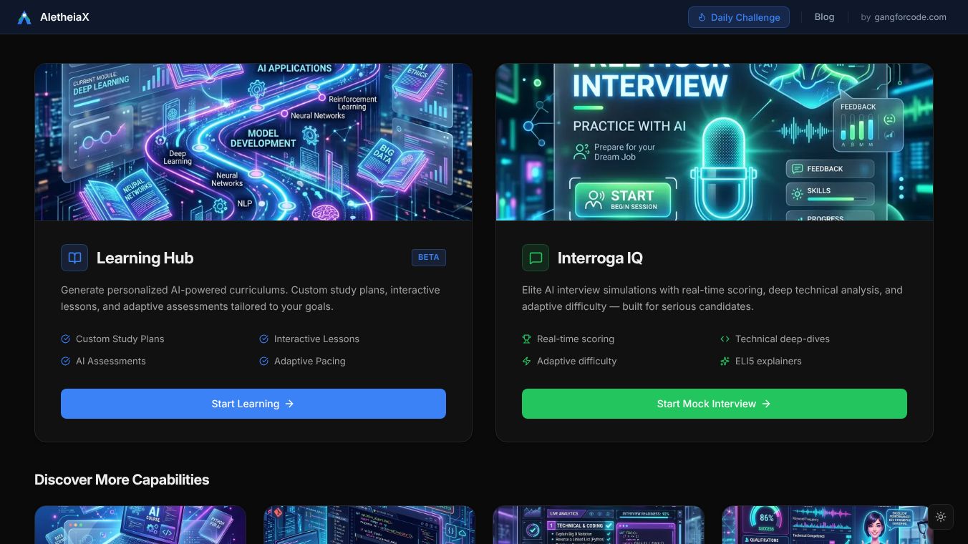Click the Start Learning button
The width and height of the screenshot is (968, 544).
(253, 404)
